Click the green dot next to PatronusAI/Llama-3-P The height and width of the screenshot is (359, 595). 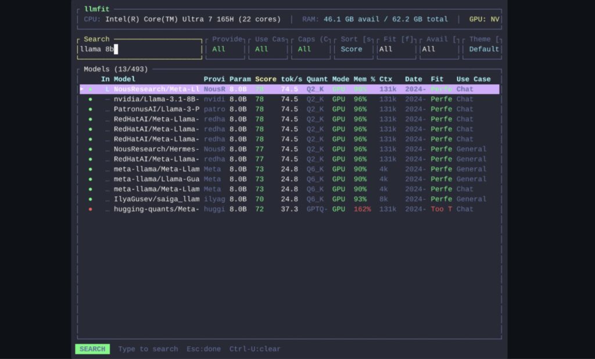[90, 109]
